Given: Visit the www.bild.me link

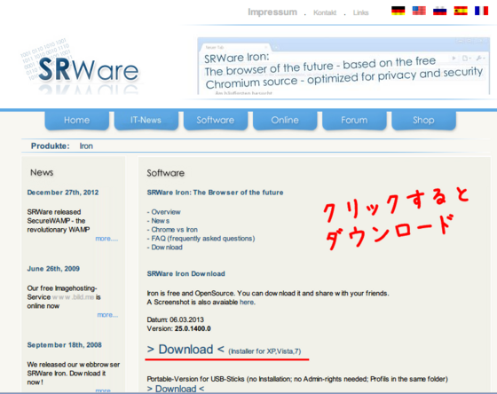Looking at the screenshot, I should click(x=73, y=297).
